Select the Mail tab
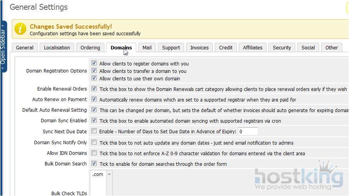The width and height of the screenshot is (349, 196). click(x=147, y=47)
